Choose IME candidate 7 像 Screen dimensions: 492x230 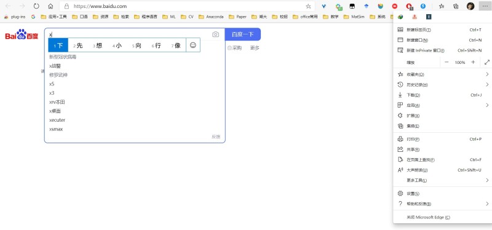(x=176, y=46)
